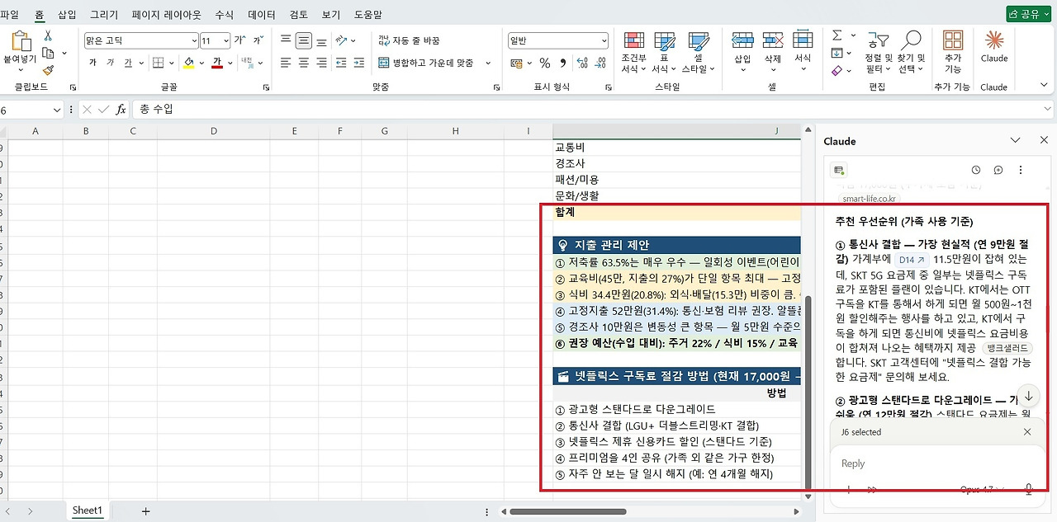Open Sort & Filter (정렬 및 필터) dropdown
The height and width of the screenshot is (522, 1057).
click(879, 53)
